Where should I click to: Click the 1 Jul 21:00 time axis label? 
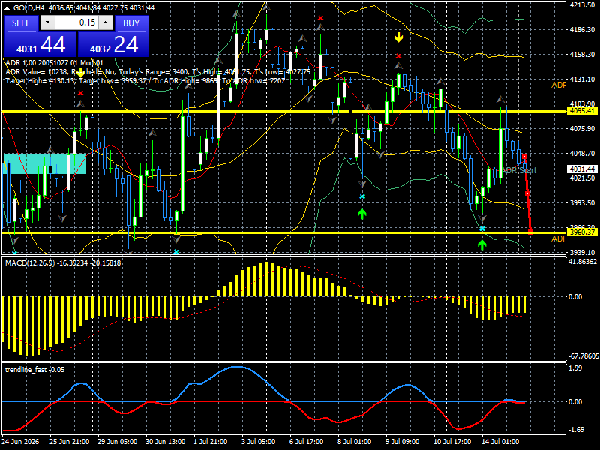point(210,442)
